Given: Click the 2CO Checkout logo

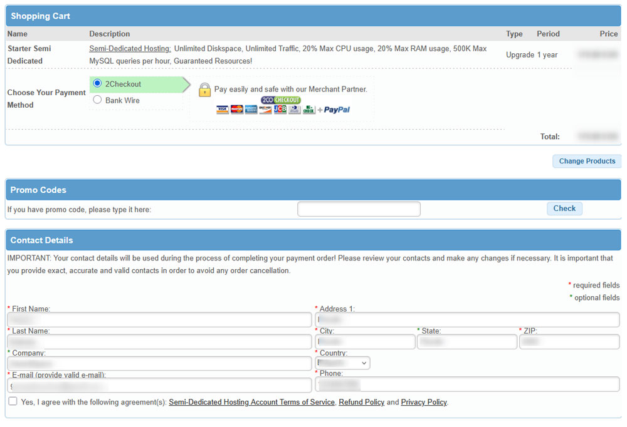Looking at the screenshot, I should tap(280, 100).
